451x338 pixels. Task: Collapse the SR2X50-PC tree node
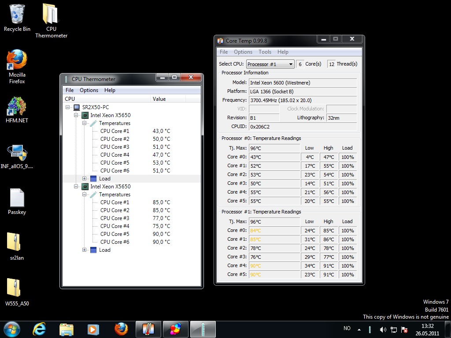click(67, 107)
